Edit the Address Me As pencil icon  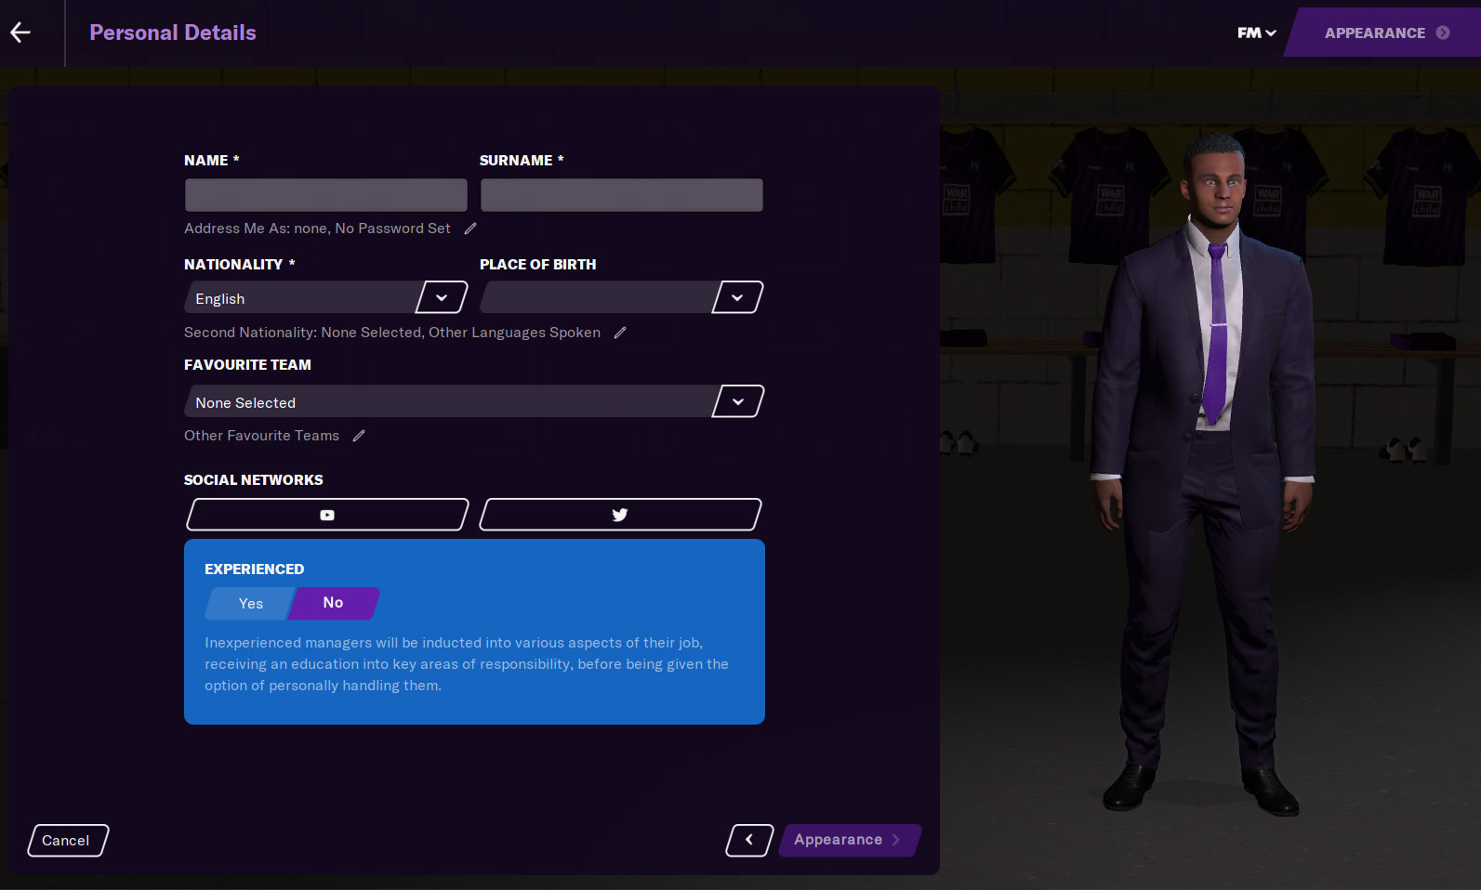(470, 229)
